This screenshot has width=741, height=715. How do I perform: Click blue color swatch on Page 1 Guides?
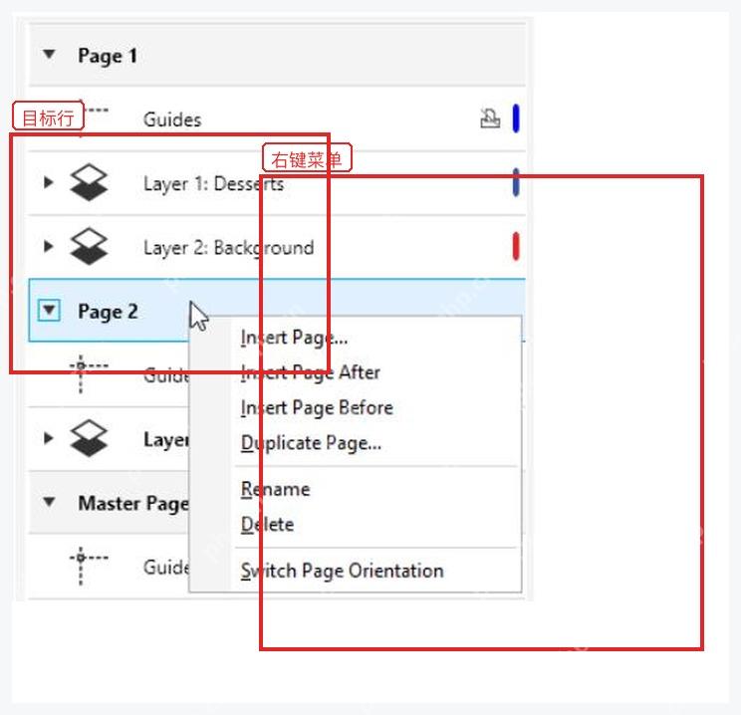click(x=516, y=119)
